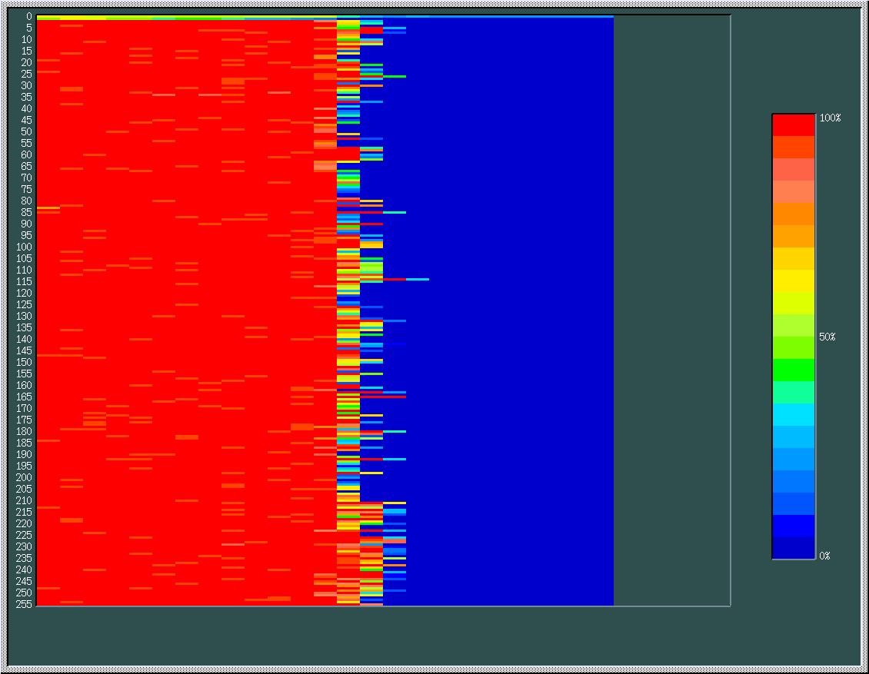Select the bright green swatch in the color legend
The width and height of the screenshot is (869, 674).
(x=793, y=370)
